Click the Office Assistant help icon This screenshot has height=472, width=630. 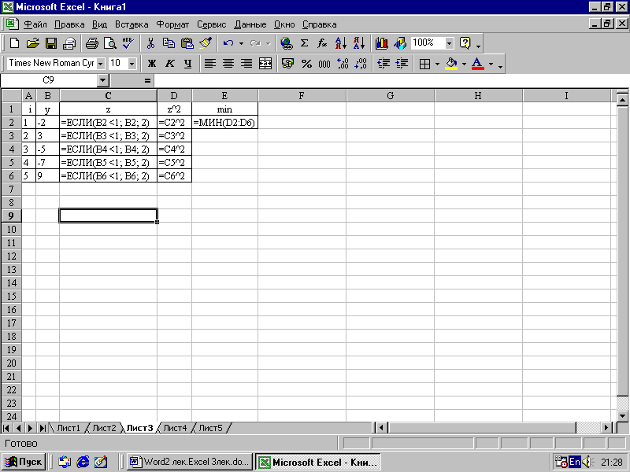[x=465, y=43]
